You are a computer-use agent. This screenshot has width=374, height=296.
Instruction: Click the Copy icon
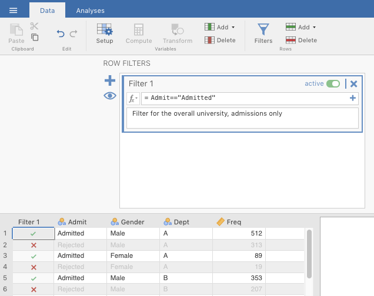click(x=35, y=37)
